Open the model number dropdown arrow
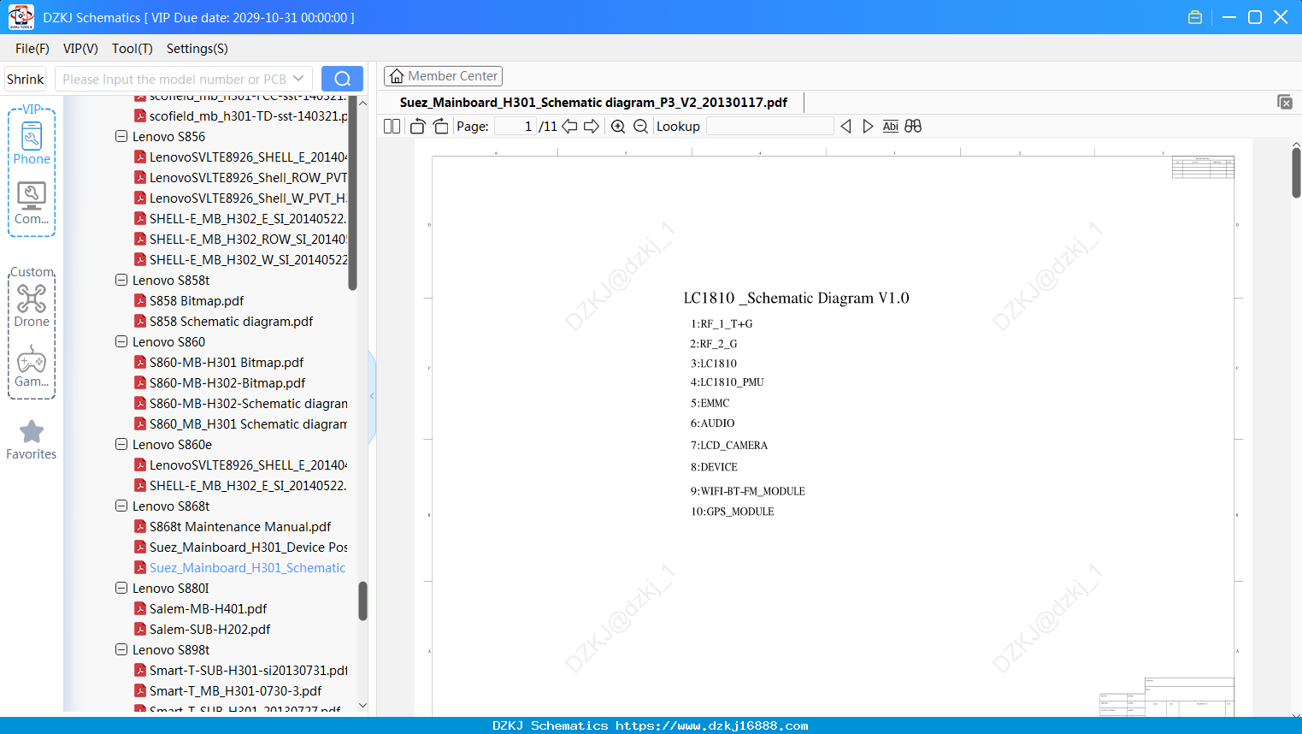Image resolution: width=1302 pixels, height=734 pixels. pyautogui.click(x=298, y=79)
